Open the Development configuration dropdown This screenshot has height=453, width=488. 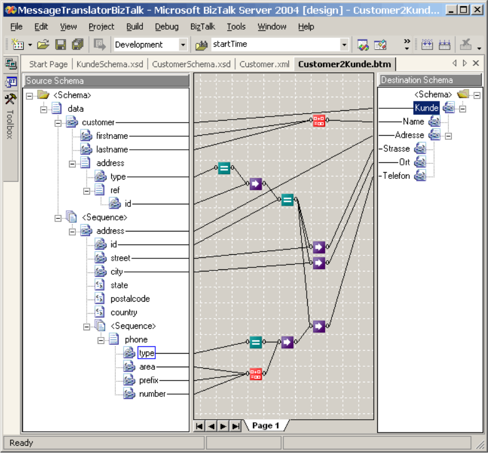[183, 45]
